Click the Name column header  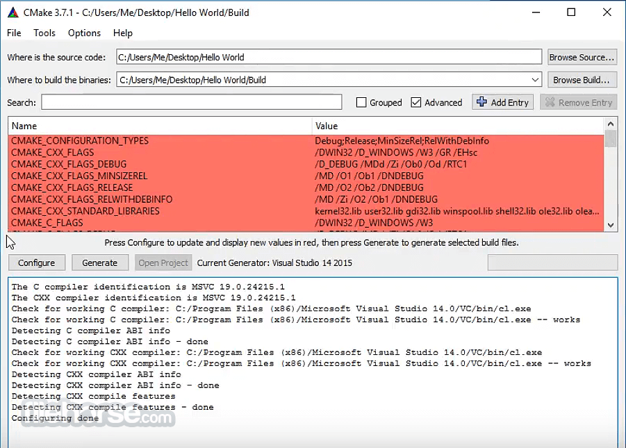tap(160, 126)
